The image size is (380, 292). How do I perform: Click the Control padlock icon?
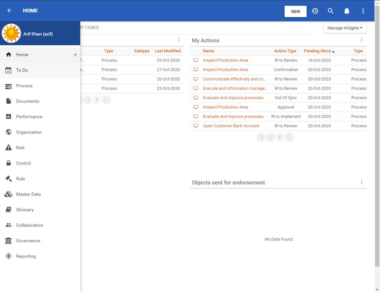8,163
